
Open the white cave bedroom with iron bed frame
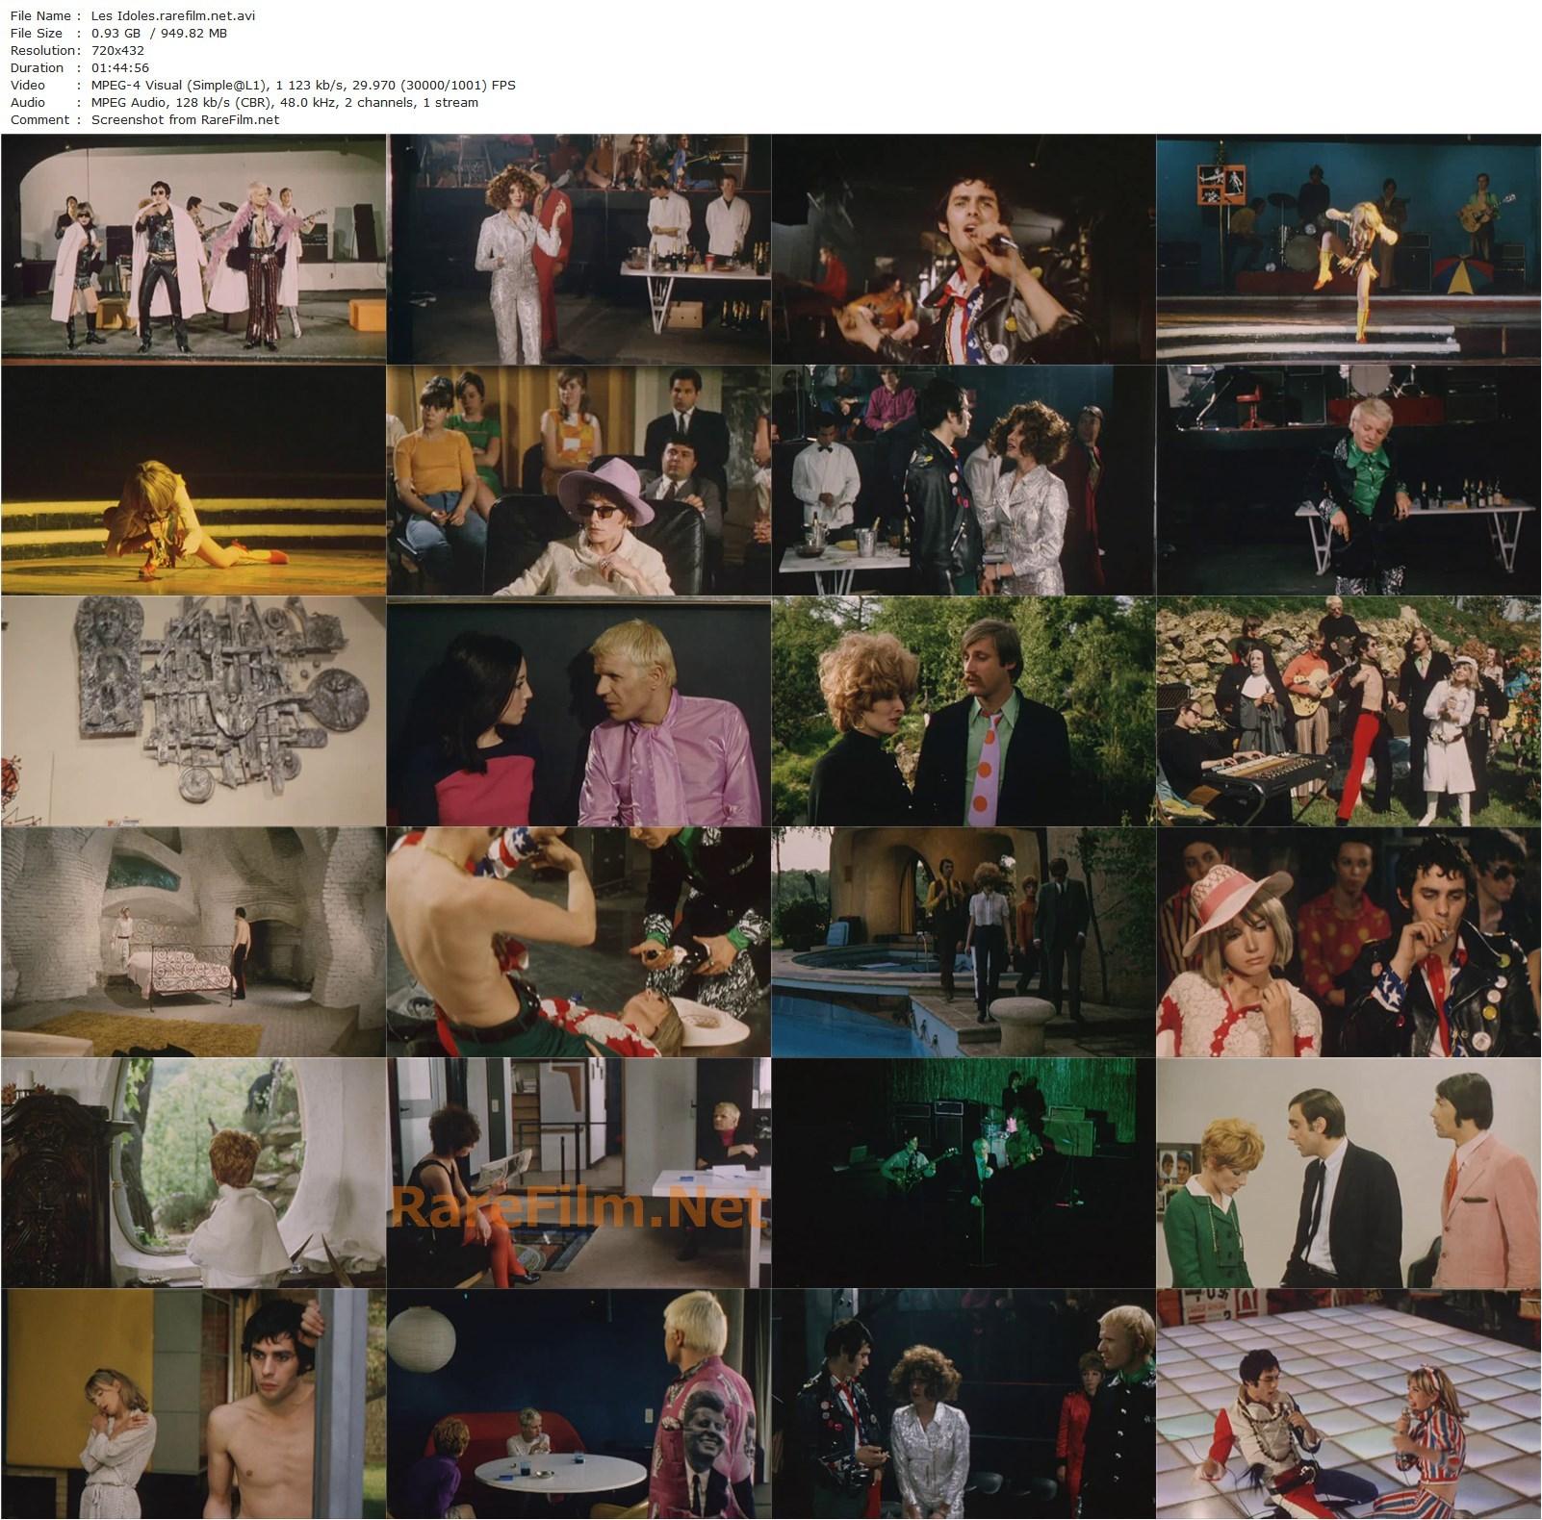point(193,942)
